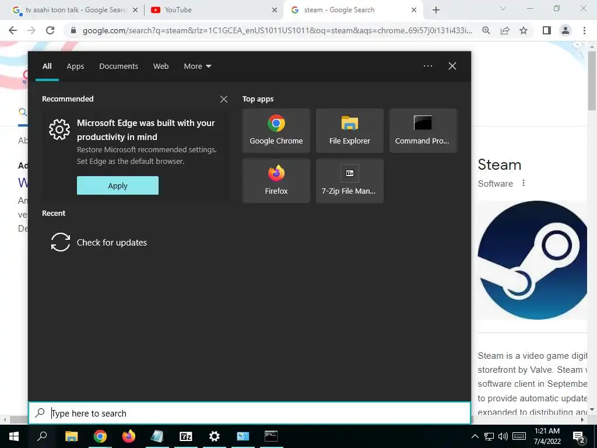Open the touch keyboard tray icon
597x448 pixels.
519,436
